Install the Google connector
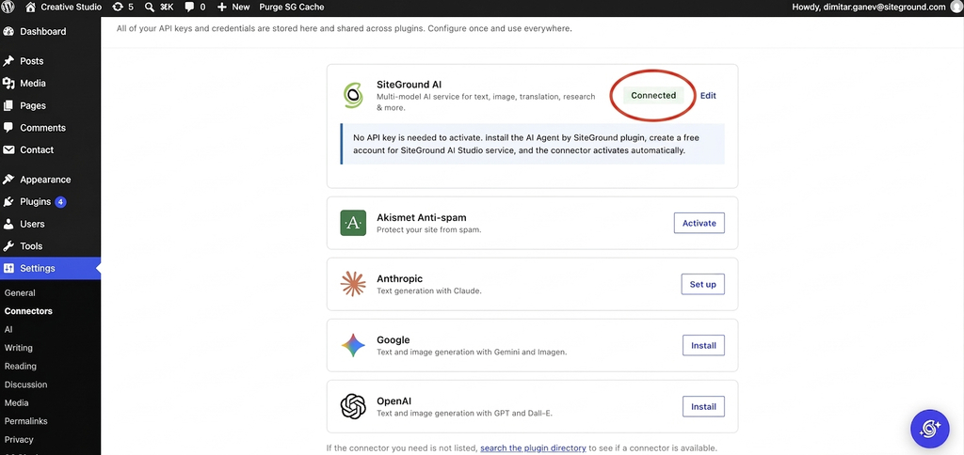The height and width of the screenshot is (455, 964). coord(703,345)
